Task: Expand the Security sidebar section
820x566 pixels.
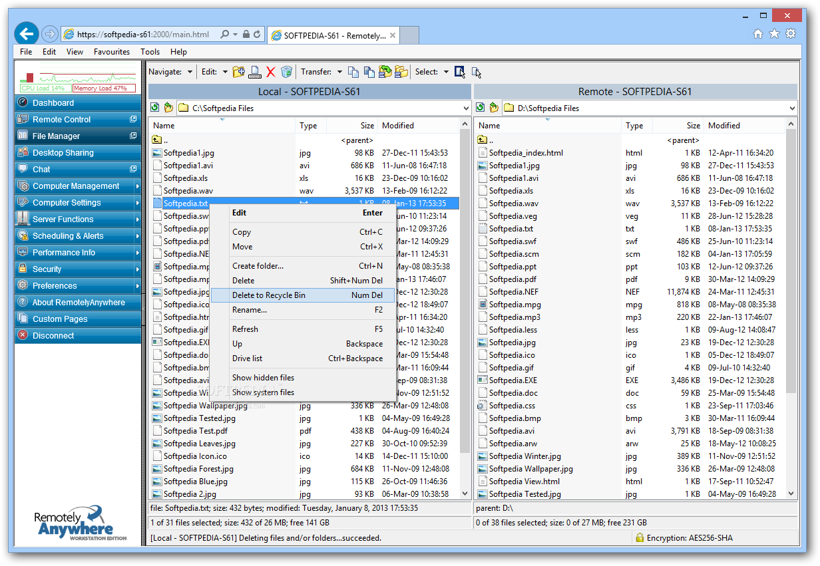Action: point(78,269)
